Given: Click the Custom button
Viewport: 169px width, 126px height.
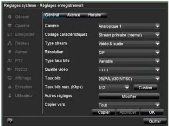Looking at the screenshot, I should click(x=145, y=88).
